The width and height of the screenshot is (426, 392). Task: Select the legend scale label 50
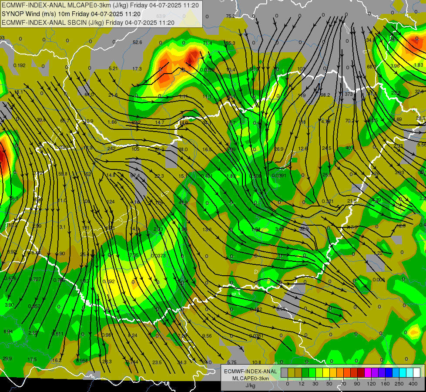[329, 384]
